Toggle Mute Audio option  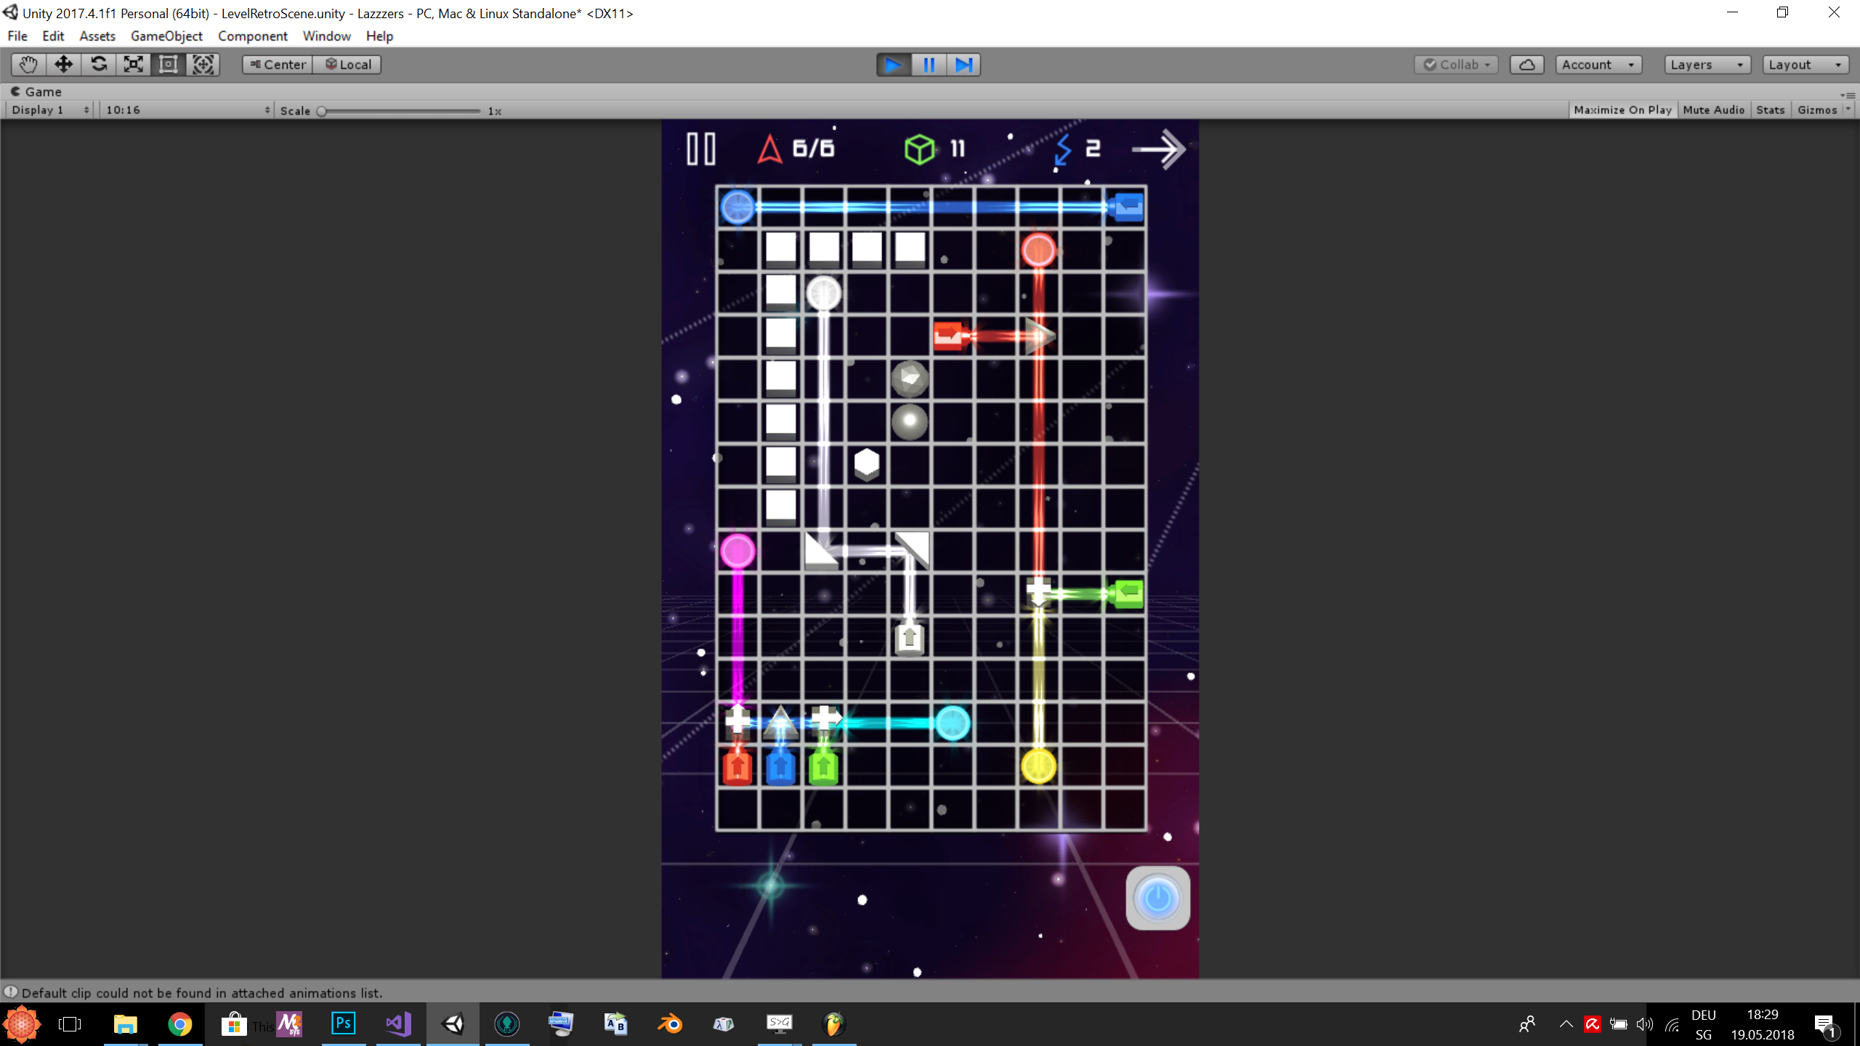(1713, 110)
